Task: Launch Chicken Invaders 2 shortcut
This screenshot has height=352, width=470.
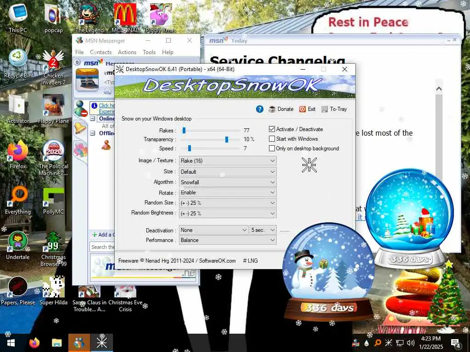Action: pos(53,67)
